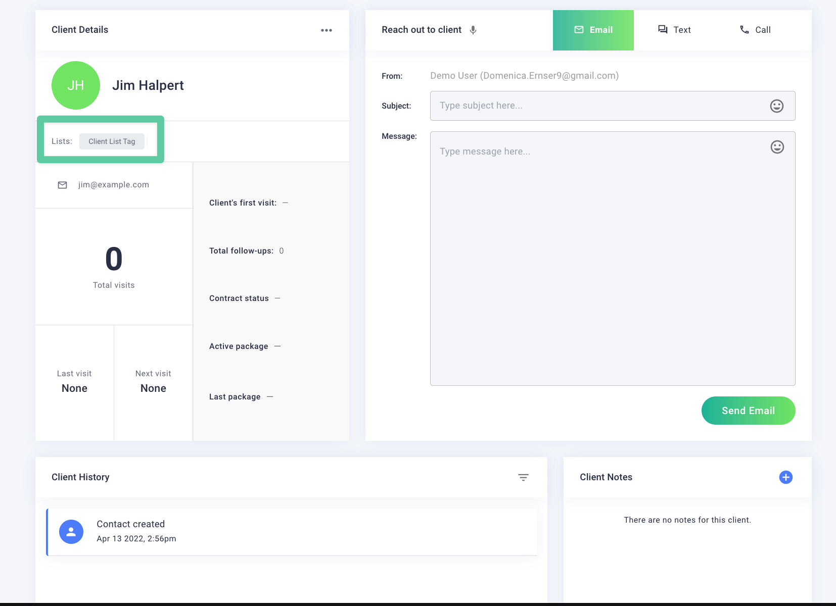Click the Apr 13 2022, 2:56pm timestamp
The width and height of the screenshot is (836, 606).
pyautogui.click(x=136, y=539)
